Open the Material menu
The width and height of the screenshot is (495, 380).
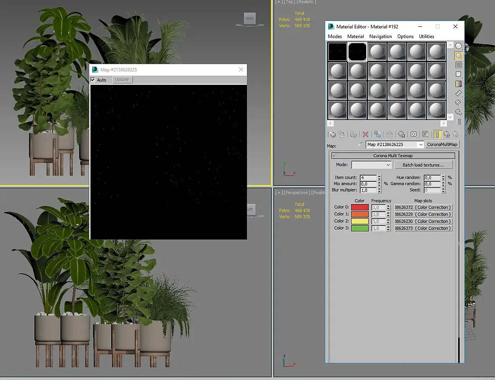[x=356, y=37]
